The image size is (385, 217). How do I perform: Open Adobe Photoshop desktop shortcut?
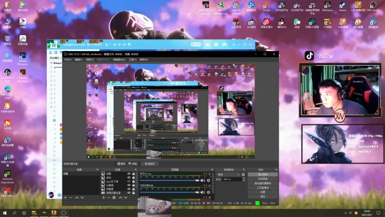click(23, 59)
